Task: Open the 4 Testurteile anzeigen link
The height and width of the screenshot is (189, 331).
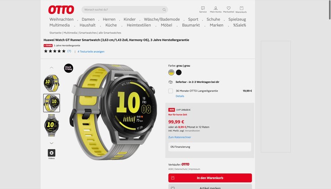Action: click(x=91, y=52)
